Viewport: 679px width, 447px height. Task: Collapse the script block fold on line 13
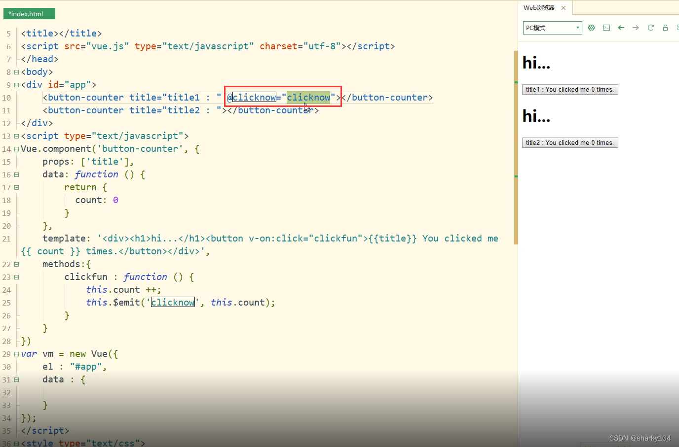click(16, 136)
